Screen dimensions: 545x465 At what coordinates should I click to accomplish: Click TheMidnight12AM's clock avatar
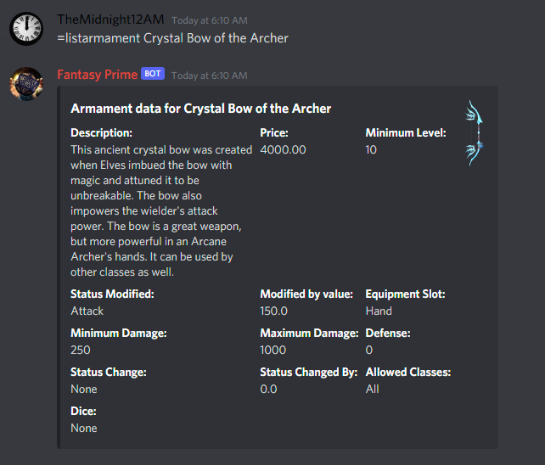click(x=25, y=28)
